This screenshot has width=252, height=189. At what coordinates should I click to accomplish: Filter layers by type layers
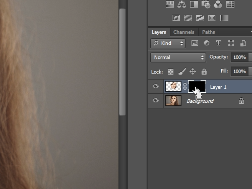click(x=219, y=43)
